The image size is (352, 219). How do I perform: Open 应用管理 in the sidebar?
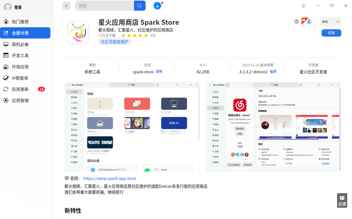pyautogui.click(x=25, y=100)
